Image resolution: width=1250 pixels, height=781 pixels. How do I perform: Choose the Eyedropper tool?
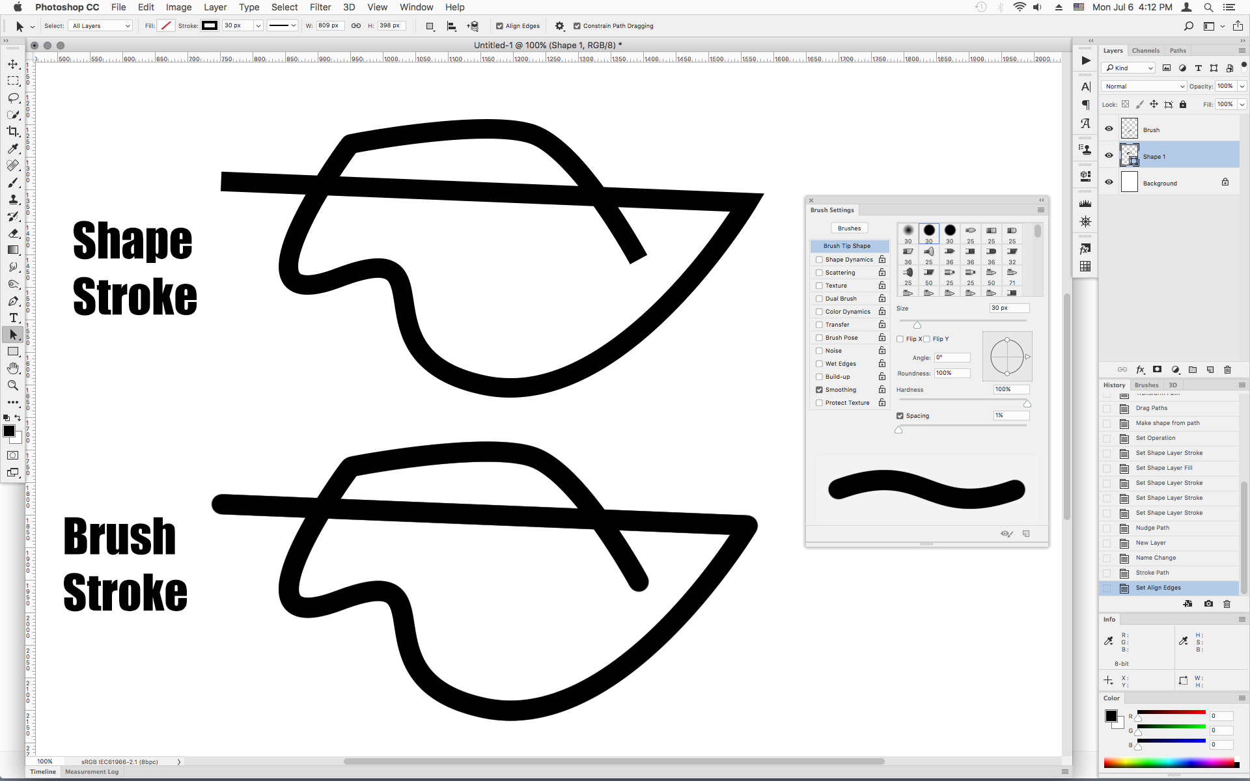click(13, 149)
